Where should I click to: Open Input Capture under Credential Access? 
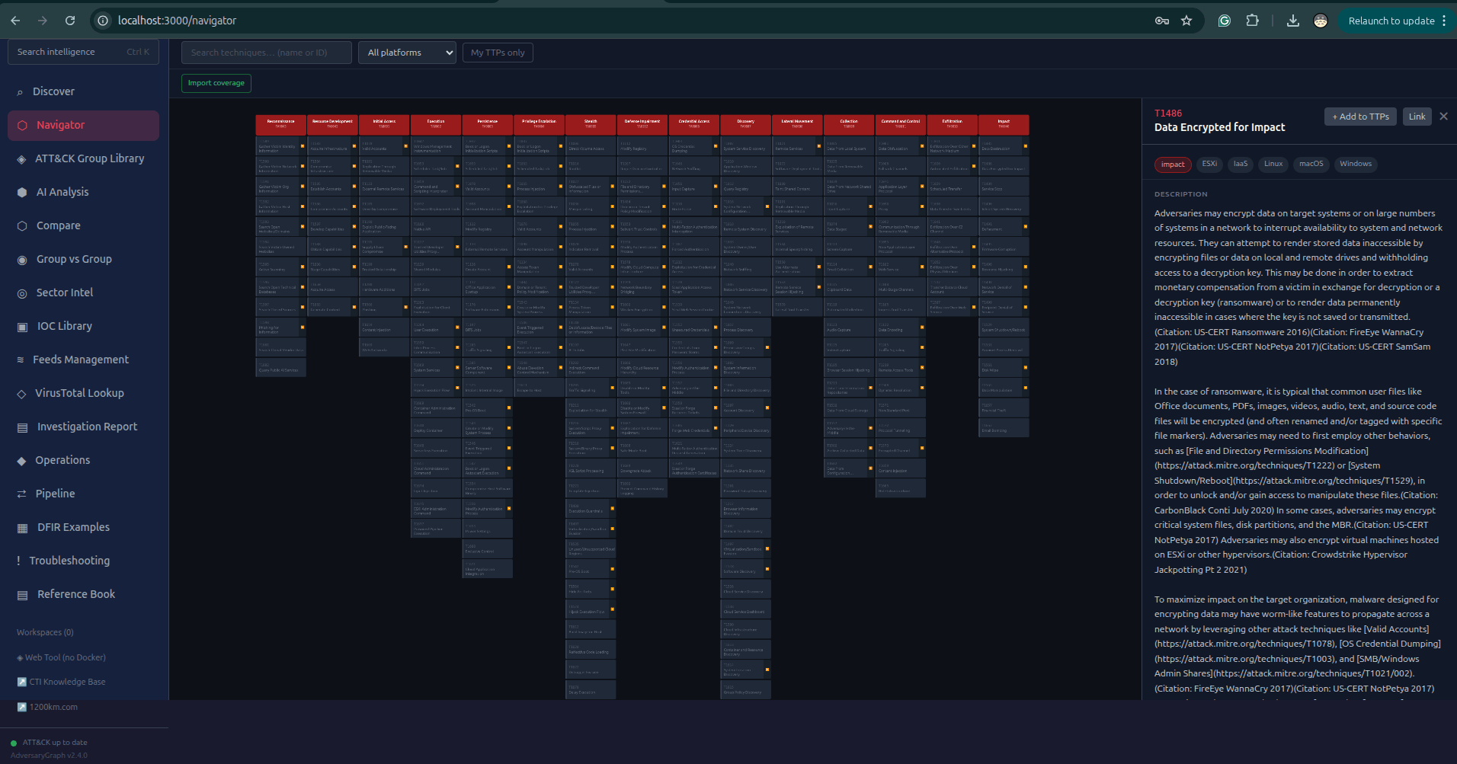click(x=694, y=187)
